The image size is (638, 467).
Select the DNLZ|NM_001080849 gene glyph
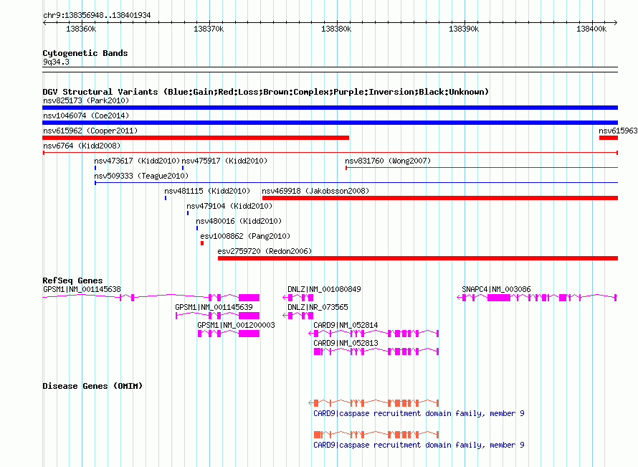297,298
